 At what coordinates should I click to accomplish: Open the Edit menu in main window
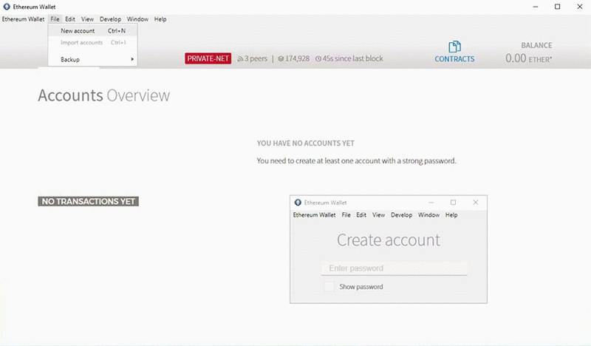coord(70,19)
